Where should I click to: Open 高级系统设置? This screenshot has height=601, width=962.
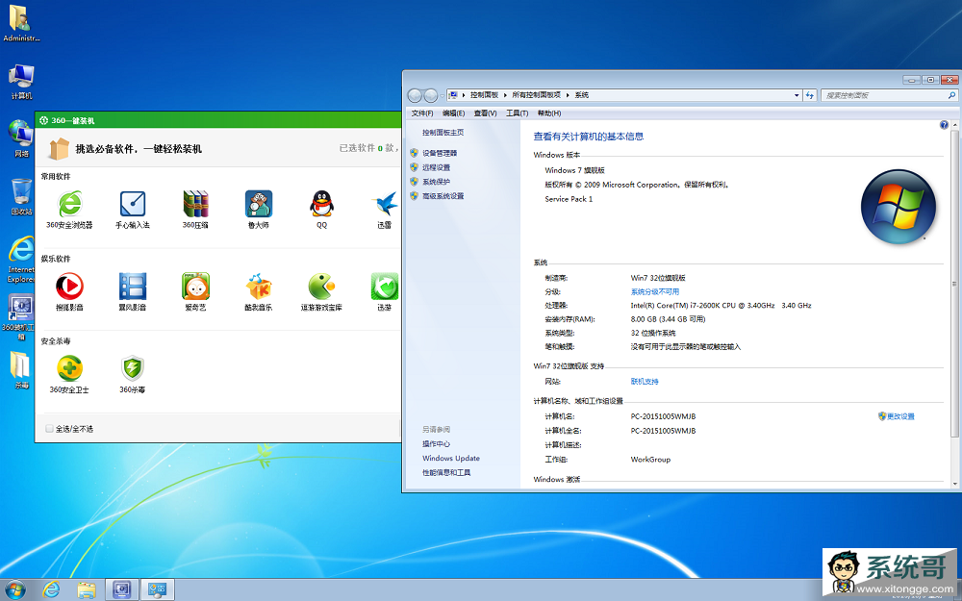pyautogui.click(x=443, y=196)
